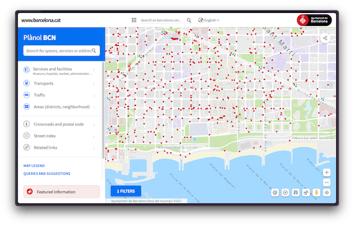Expand the Street index chevron
The width and height of the screenshot is (354, 226).
point(94,137)
